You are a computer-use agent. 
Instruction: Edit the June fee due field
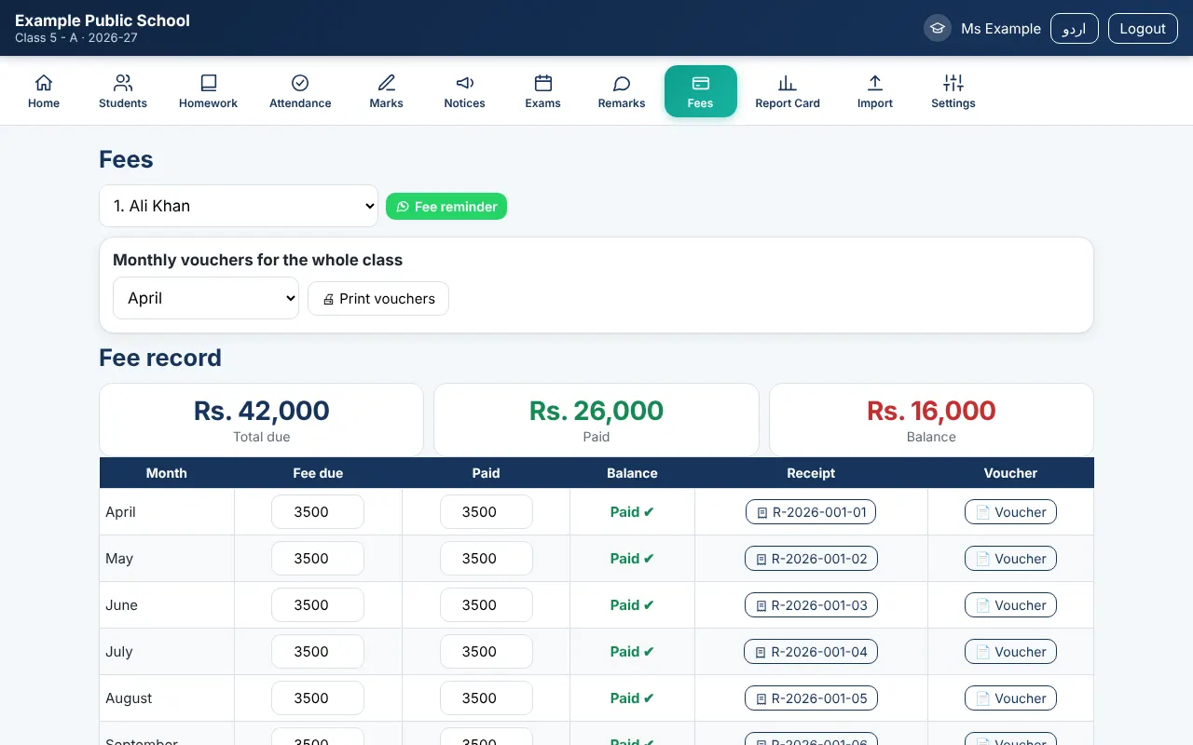tap(318, 605)
